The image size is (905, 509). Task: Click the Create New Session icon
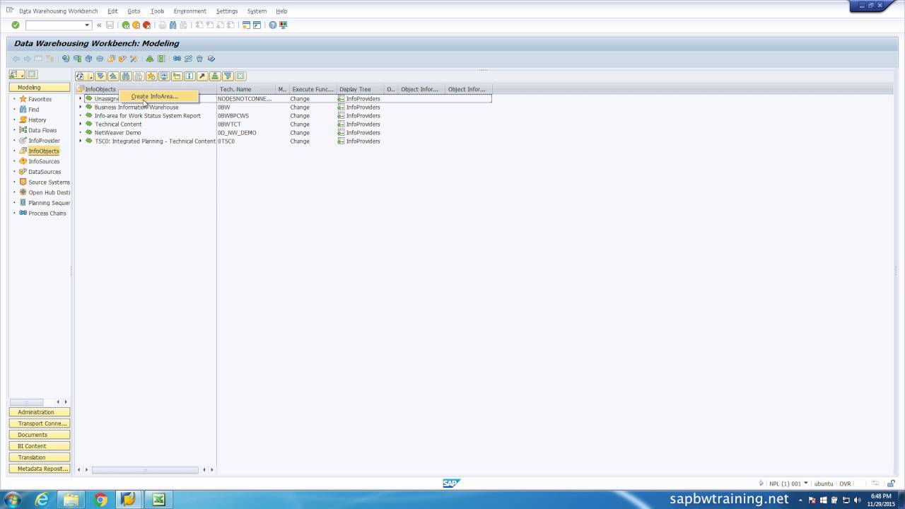(246, 25)
